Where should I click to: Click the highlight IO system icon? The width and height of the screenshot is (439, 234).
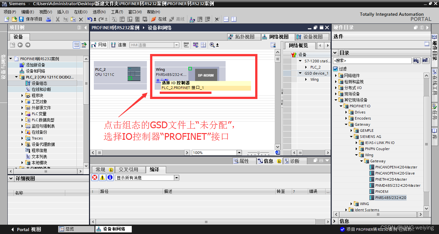195,45
